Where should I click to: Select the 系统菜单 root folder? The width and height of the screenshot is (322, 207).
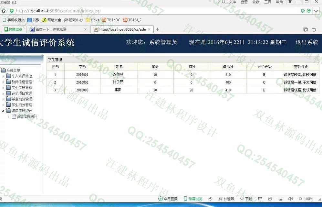coord(10,71)
